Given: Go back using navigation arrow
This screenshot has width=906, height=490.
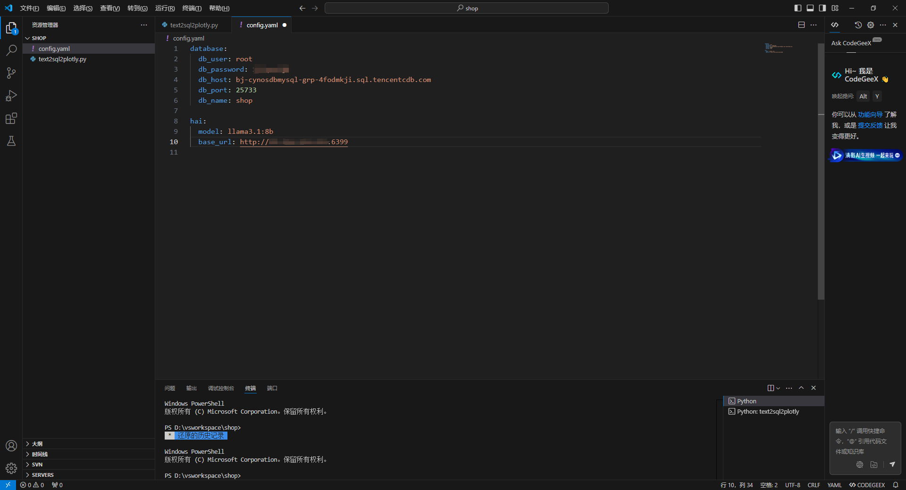Looking at the screenshot, I should [302, 8].
